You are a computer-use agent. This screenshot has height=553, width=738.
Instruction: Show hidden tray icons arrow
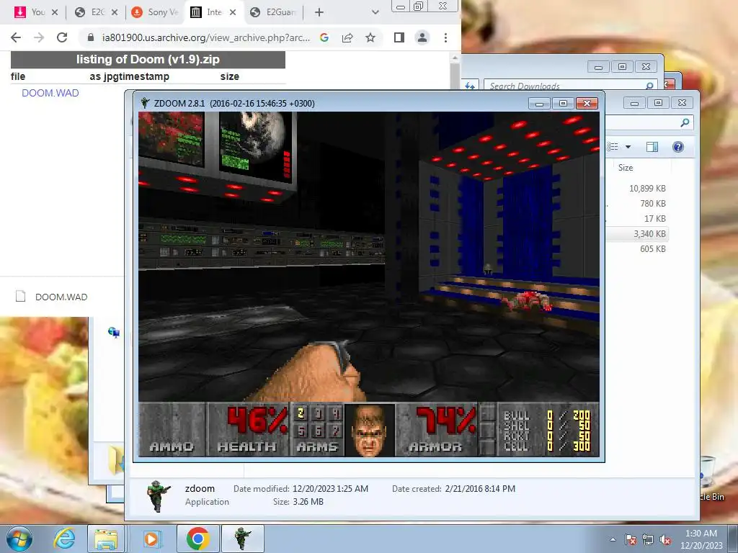point(613,539)
